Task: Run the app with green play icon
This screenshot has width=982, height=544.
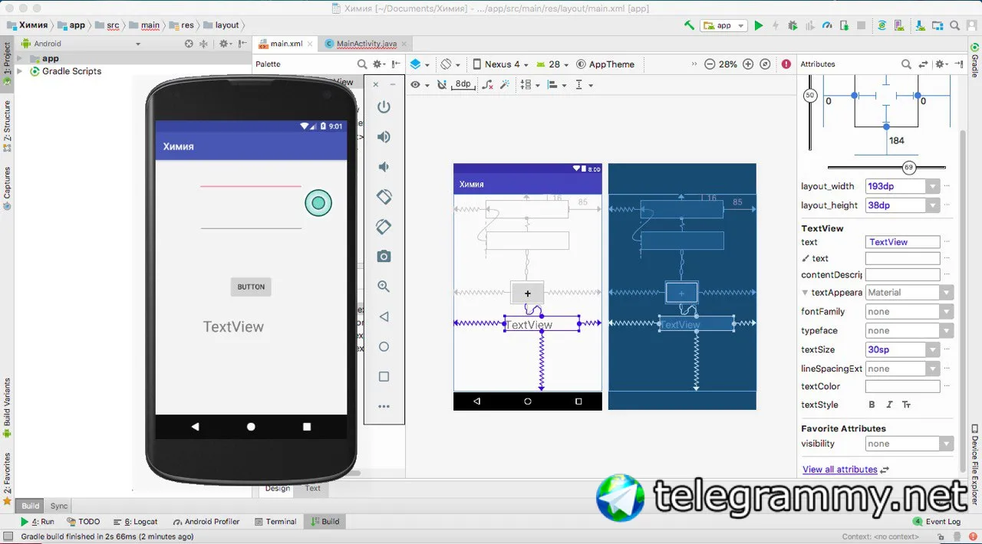Action: (758, 25)
